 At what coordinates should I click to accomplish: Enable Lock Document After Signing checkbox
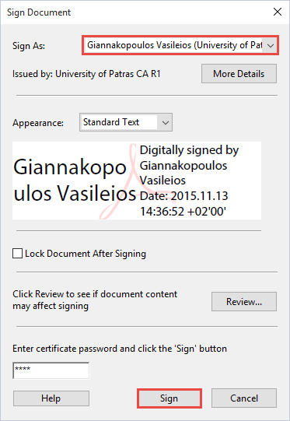(x=17, y=254)
